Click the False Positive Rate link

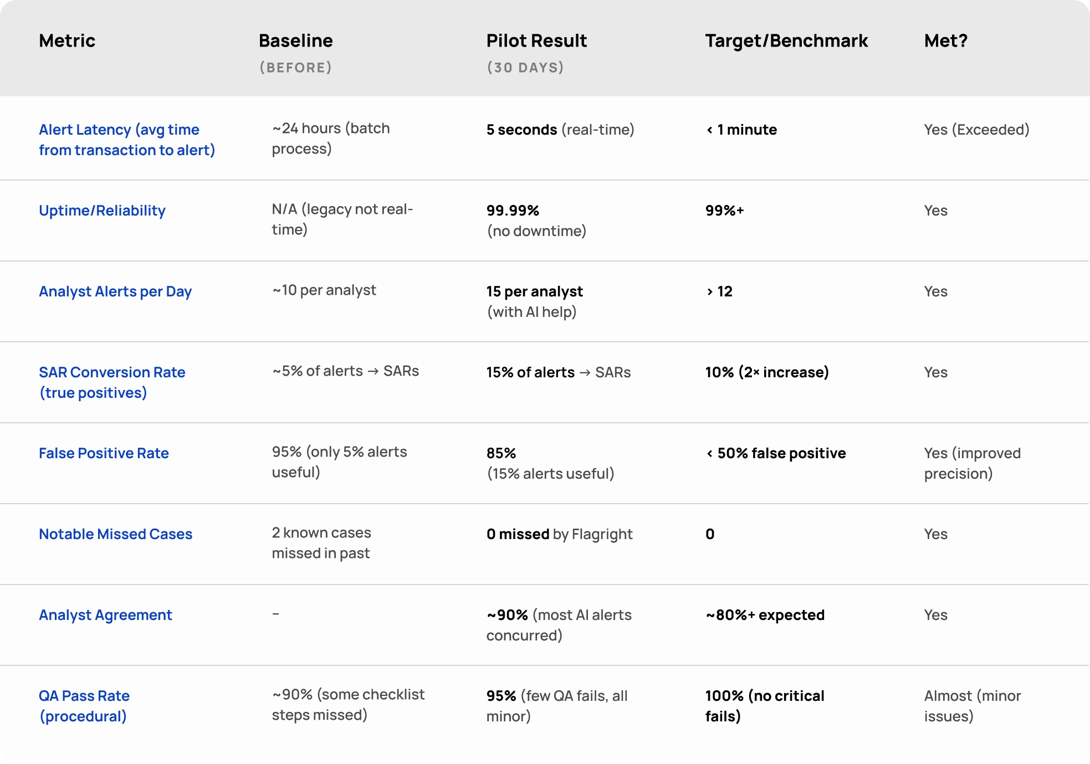[x=104, y=453]
